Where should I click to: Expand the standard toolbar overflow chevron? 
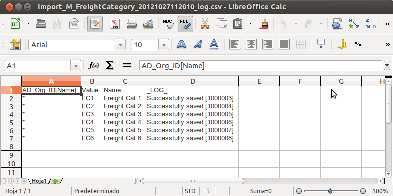[387, 24]
